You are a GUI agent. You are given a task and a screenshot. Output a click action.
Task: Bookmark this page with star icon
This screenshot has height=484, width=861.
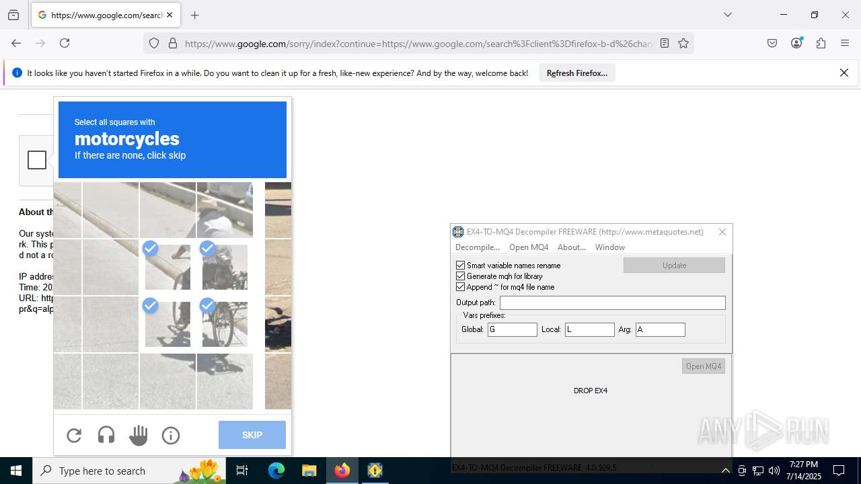[x=683, y=43]
